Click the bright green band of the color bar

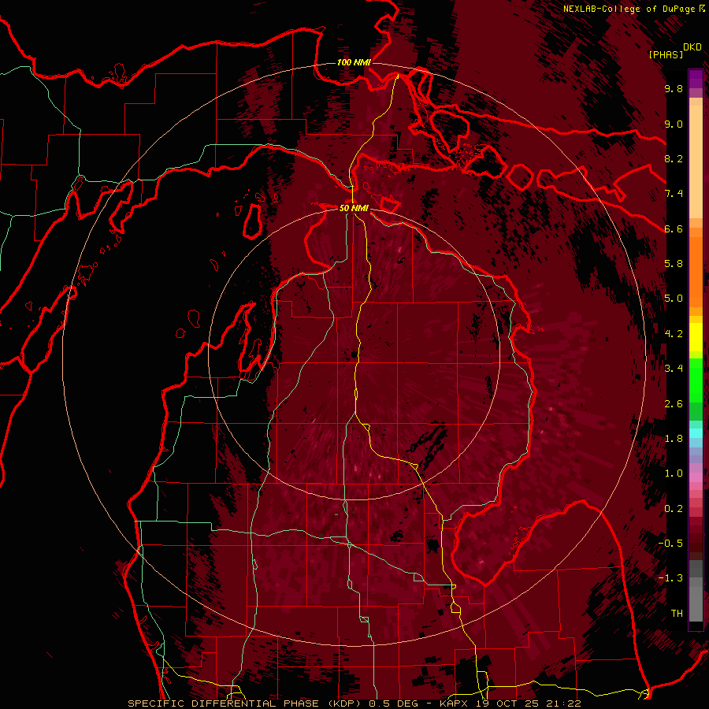point(696,380)
